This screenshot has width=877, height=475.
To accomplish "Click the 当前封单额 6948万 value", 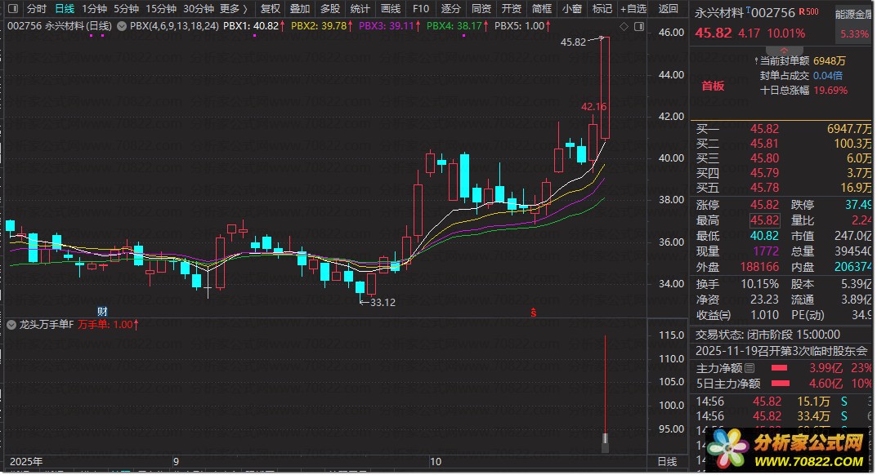I will point(830,60).
